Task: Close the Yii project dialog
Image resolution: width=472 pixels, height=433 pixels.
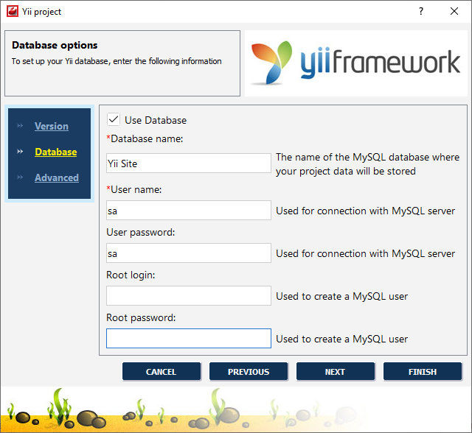Action: click(454, 12)
